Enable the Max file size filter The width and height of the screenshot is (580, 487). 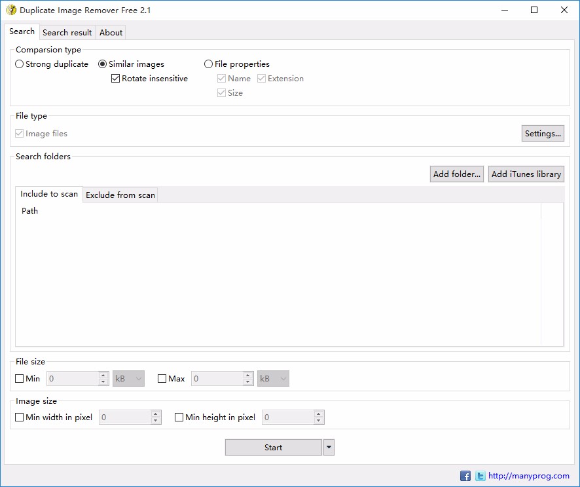tap(162, 378)
